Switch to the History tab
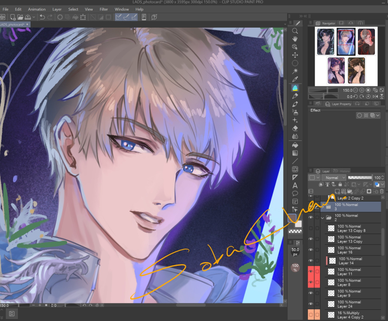Image resolution: width=388 pixels, height=321 pixels. 342,171
